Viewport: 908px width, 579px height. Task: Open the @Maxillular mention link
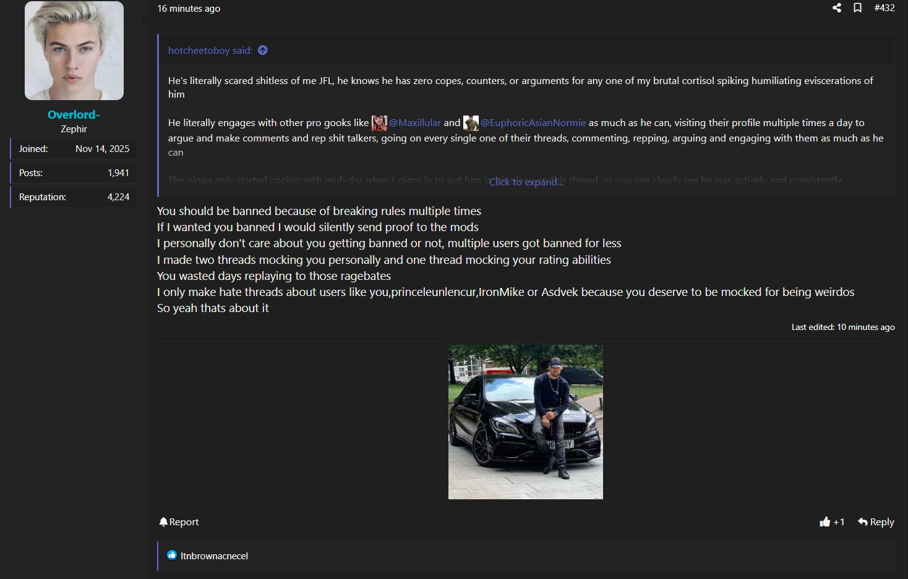click(415, 123)
